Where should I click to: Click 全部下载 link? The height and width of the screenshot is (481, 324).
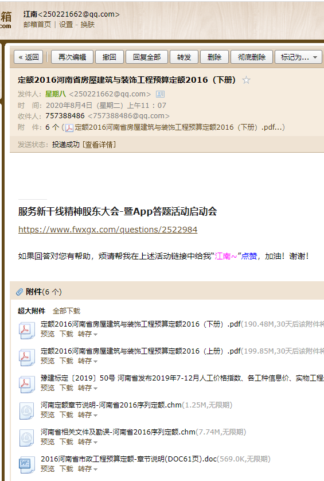[67, 311]
